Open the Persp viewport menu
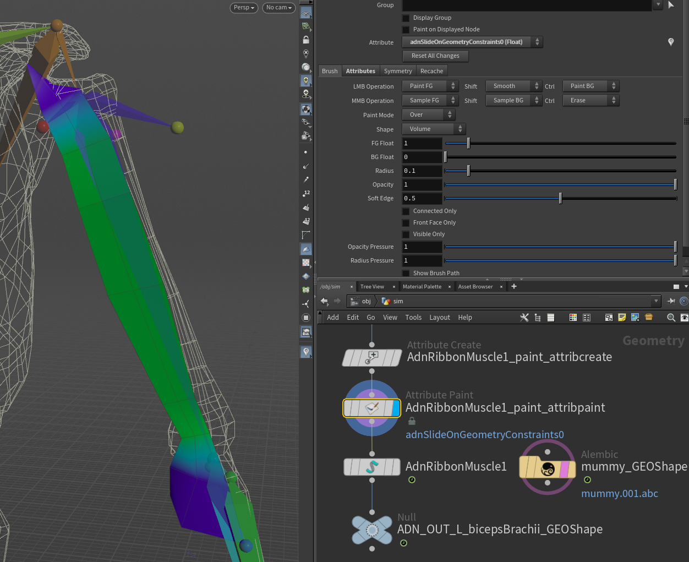689x562 pixels. [x=244, y=8]
